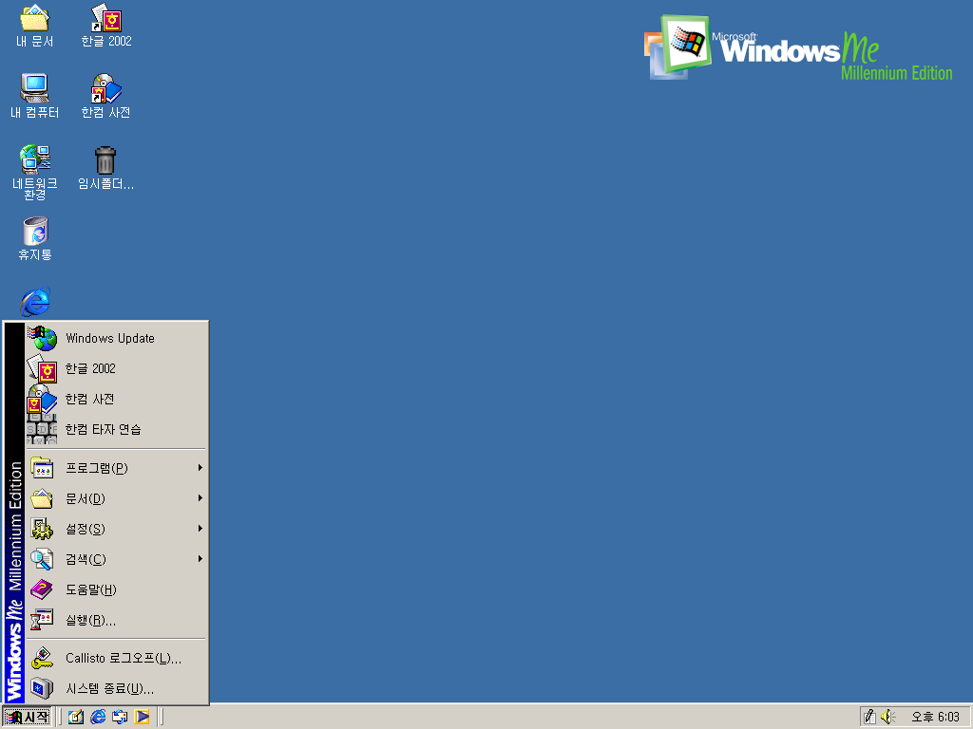The image size is (973, 729).
Task: Launch Windows Media Player from the quick launch bar
Action: 143,718
